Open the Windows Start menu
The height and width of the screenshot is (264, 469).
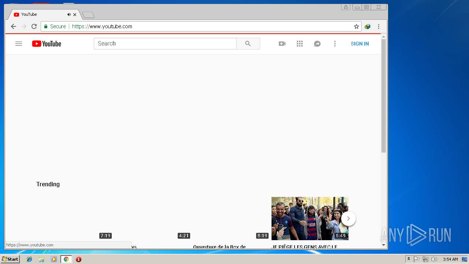(x=10, y=259)
